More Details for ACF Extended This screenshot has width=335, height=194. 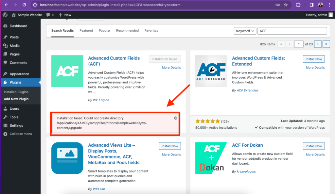coord(315,67)
